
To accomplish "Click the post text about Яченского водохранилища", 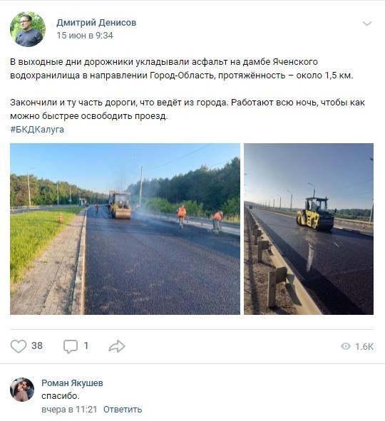I will [182, 68].
